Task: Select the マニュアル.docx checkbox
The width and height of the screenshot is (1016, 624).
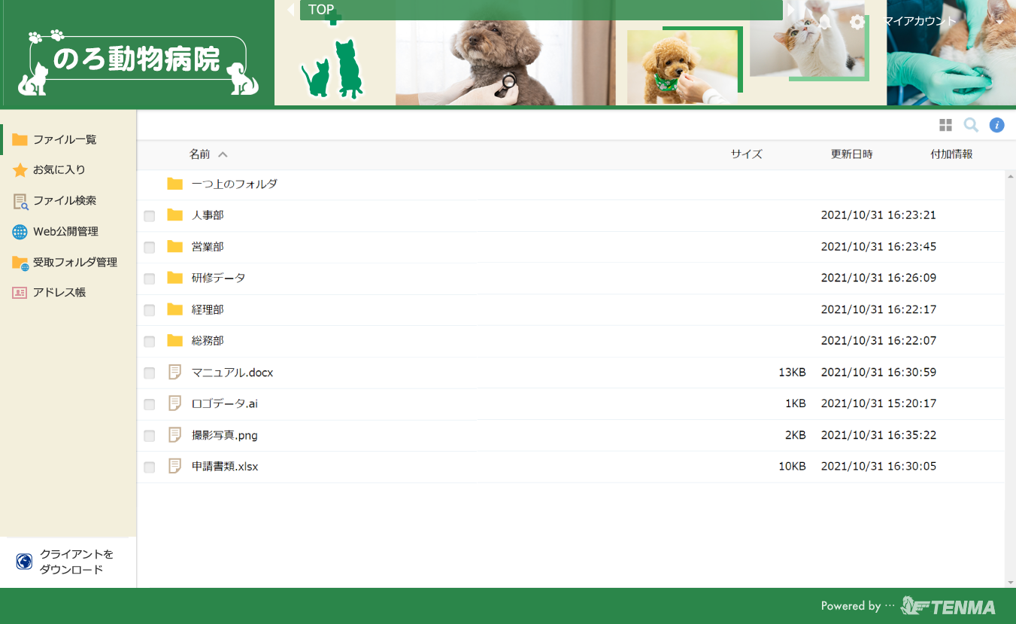Action: pyautogui.click(x=150, y=373)
